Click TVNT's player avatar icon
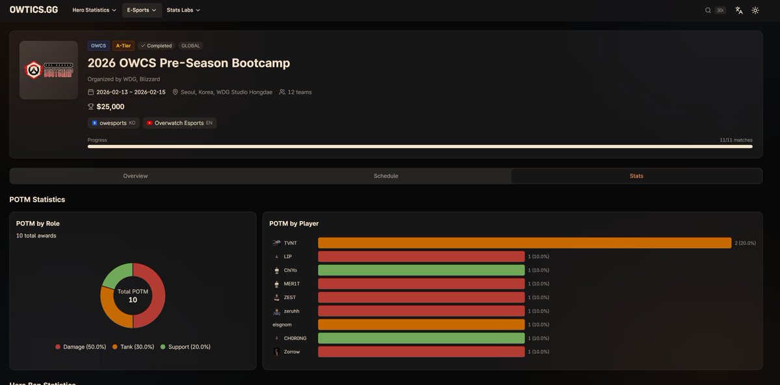 point(276,243)
